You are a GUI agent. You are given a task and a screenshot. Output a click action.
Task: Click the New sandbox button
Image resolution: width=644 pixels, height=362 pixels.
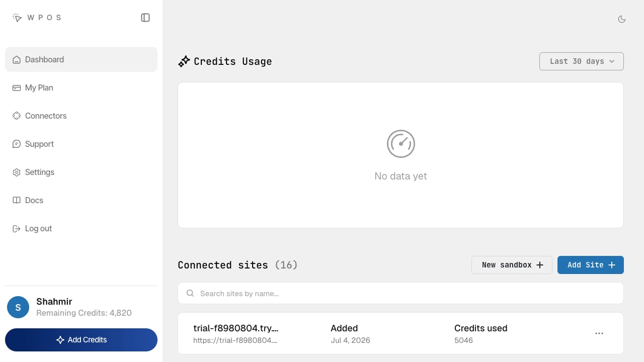pos(512,265)
